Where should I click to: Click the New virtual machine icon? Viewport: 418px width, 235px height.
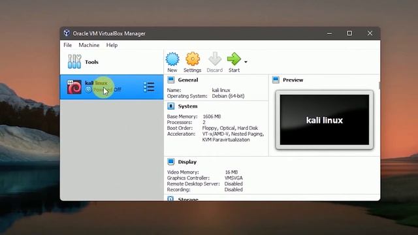(172, 59)
